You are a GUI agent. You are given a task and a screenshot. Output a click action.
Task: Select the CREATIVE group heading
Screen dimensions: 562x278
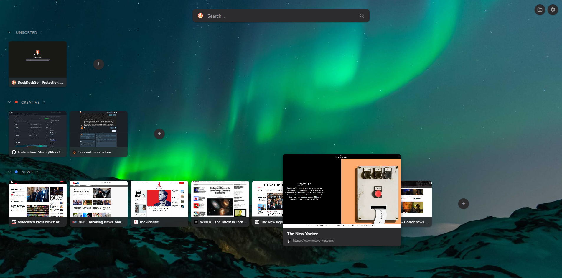point(30,102)
